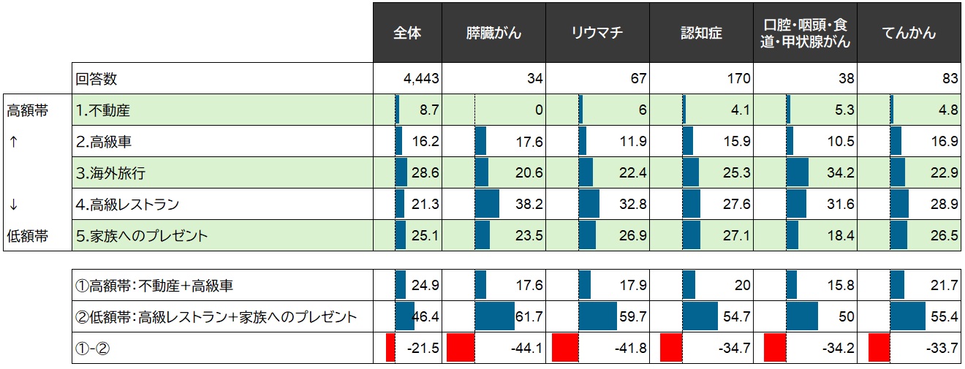Click the 2.高級車 row label

[x=104, y=142]
